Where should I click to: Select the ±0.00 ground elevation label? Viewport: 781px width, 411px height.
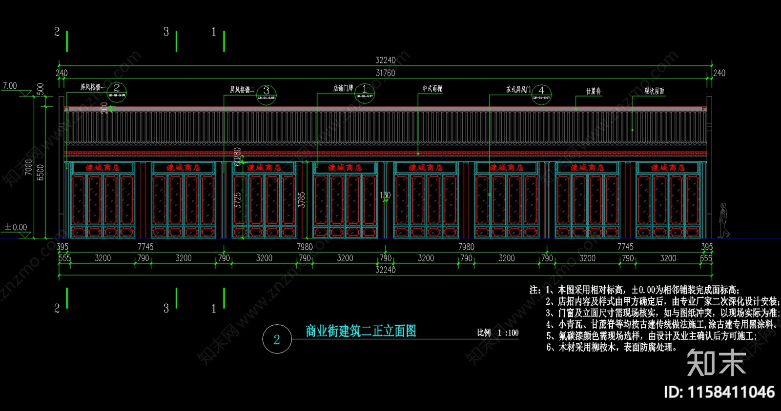point(16,227)
